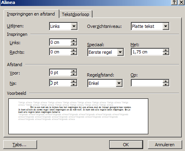Click the OK button
The width and height of the screenshot is (185, 151).
(126, 145)
